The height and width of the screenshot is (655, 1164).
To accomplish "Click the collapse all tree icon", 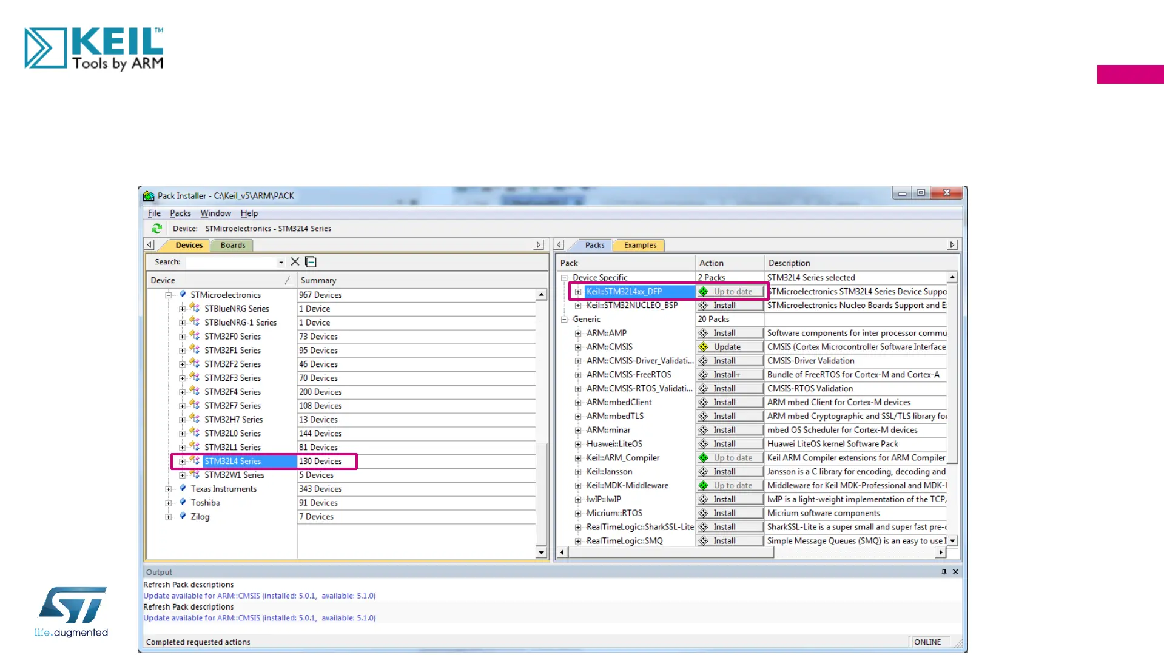I will (311, 262).
